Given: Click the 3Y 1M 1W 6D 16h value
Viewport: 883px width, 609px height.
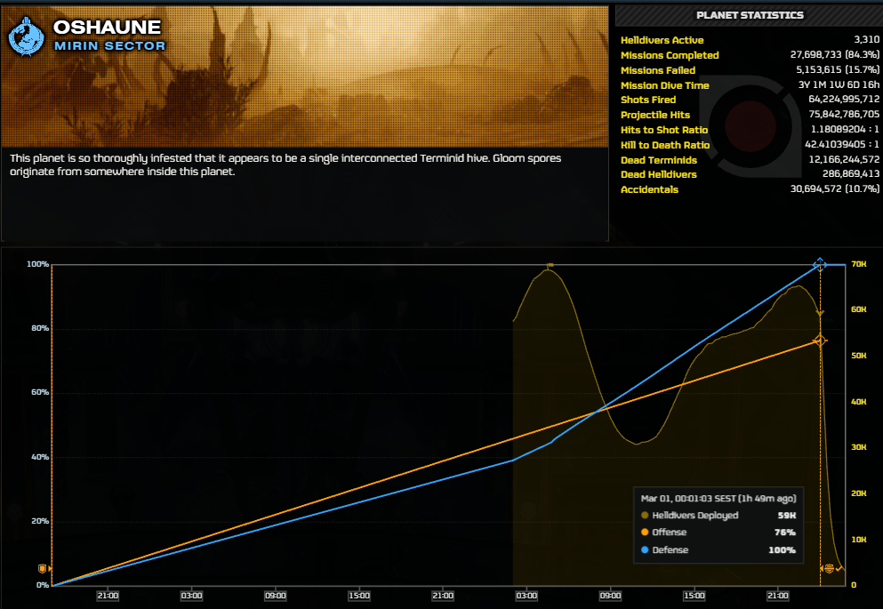Looking at the screenshot, I should 839,85.
